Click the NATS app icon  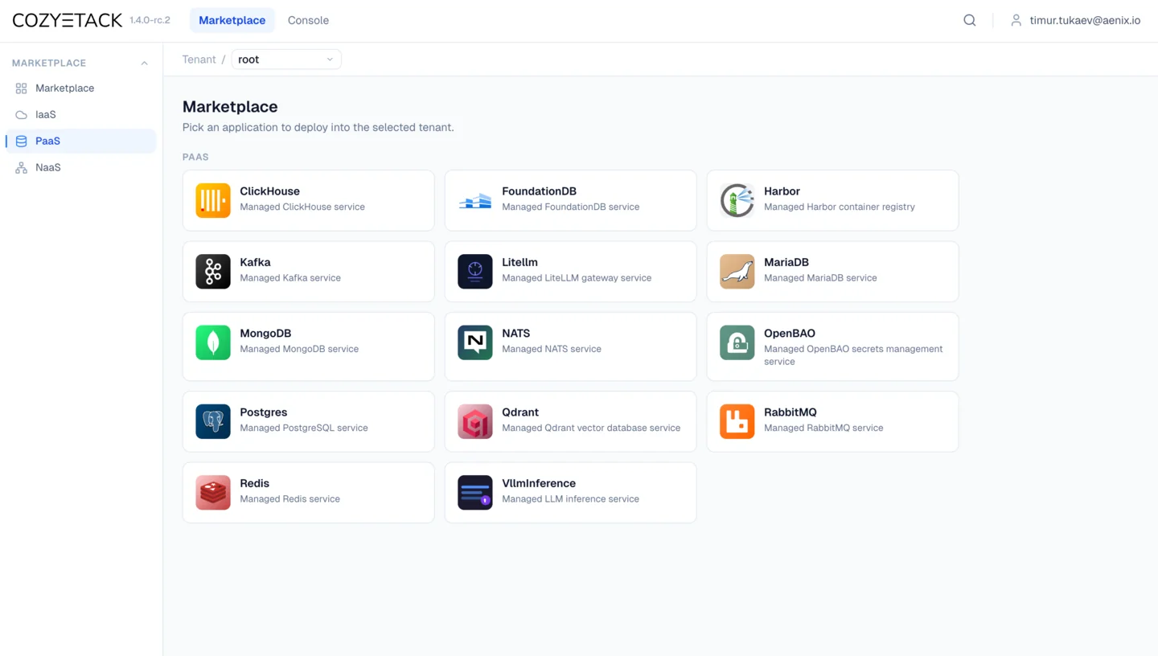475,342
